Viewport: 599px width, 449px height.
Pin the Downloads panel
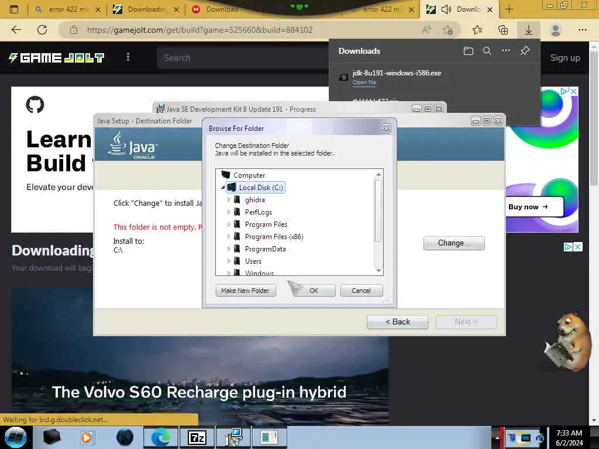(x=525, y=50)
